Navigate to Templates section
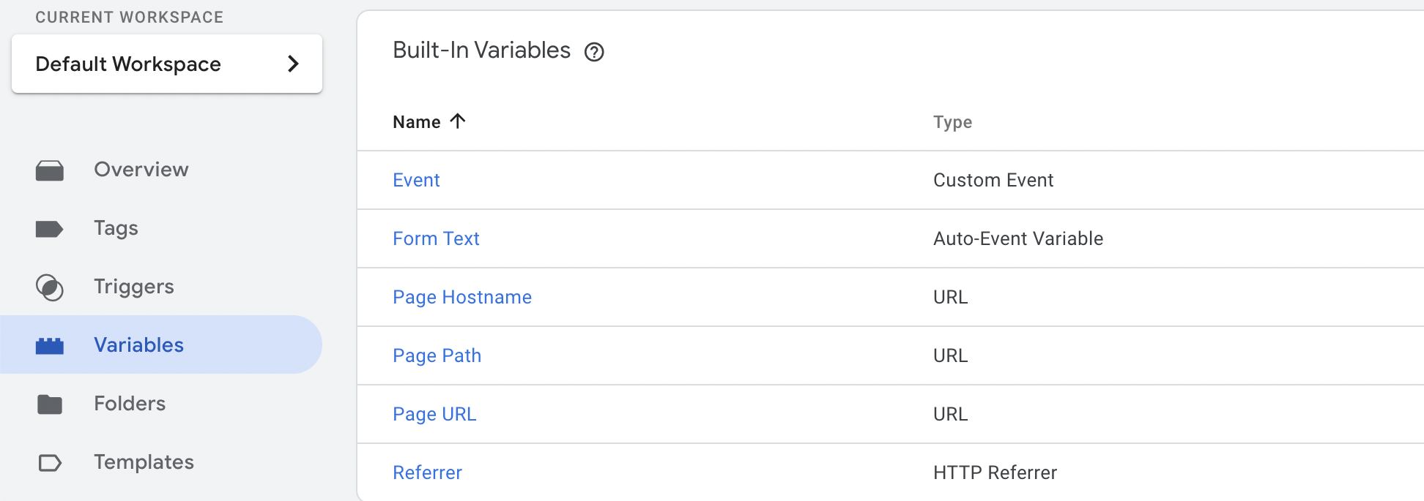The image size is (1424, 501). pyautogui.click(x=144, y=462)
